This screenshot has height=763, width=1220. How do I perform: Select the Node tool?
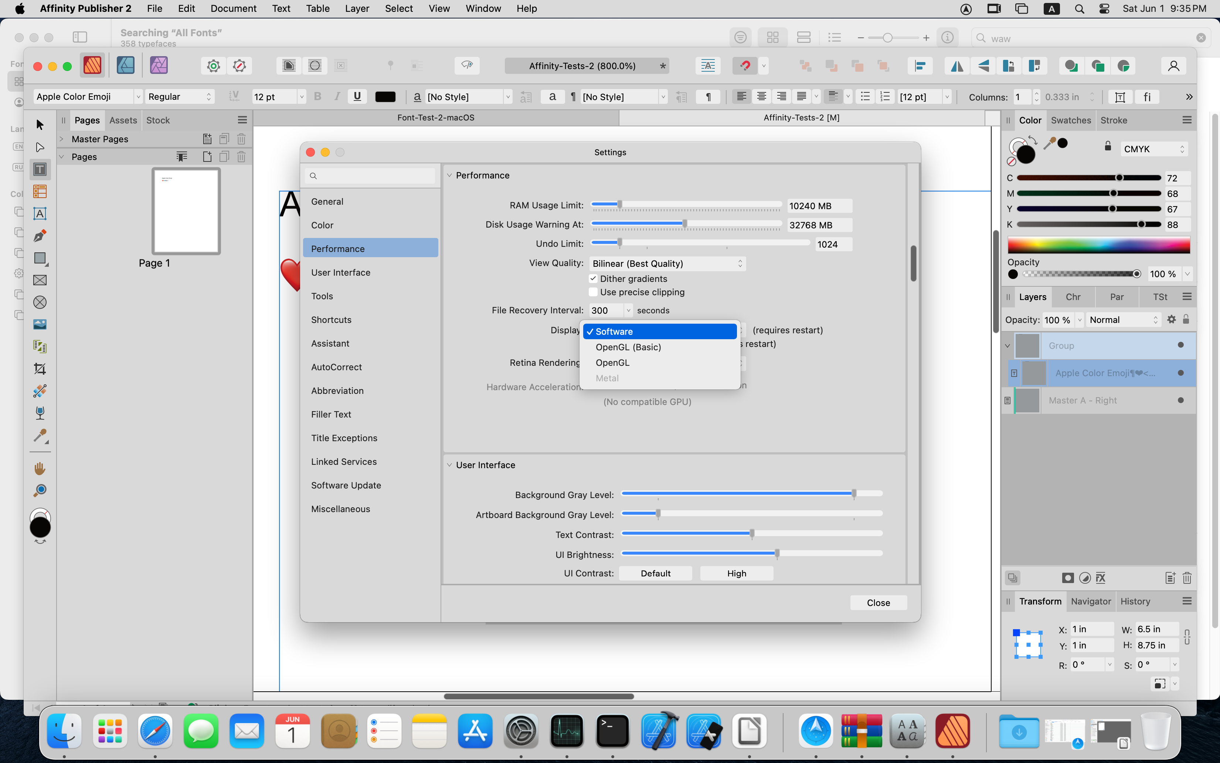click(x=40, y=147)
